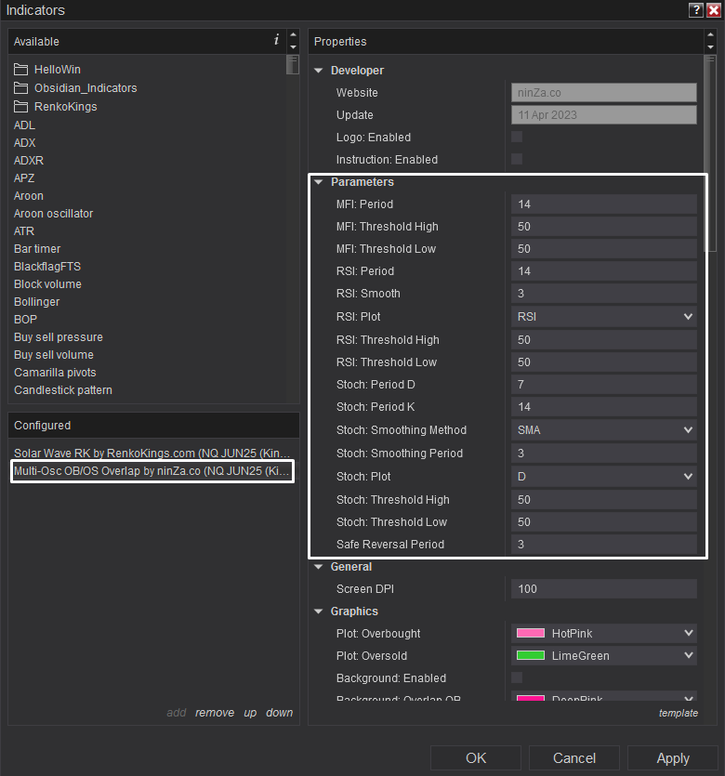Collapse the General section
Image resolution: width=725 pixels, height=776 pixels.
click(319, 567)
